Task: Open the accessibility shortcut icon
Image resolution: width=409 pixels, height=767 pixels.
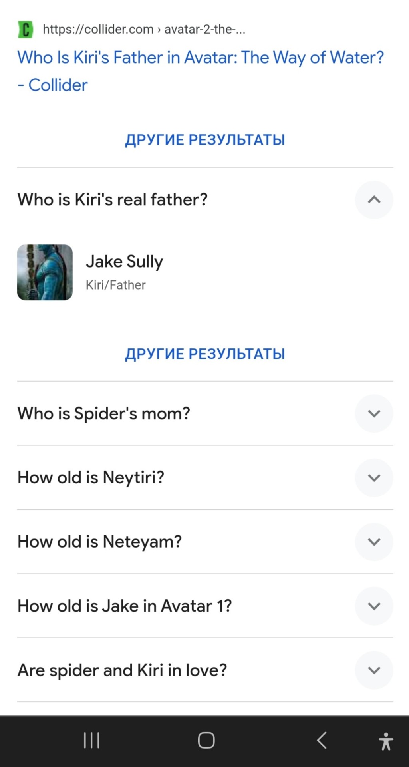Action: (386, 741)
